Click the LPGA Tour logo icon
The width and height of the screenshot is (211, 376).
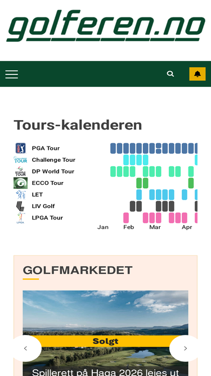(21, 218)
